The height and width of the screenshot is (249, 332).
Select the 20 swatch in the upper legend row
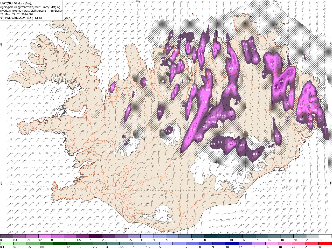pos(300,236)
